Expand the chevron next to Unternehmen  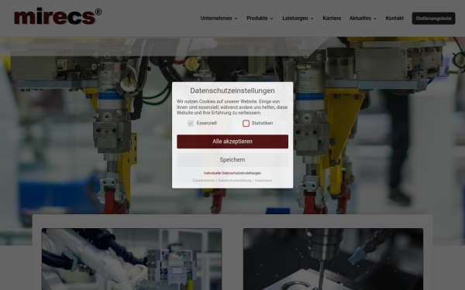(x=236, y=19)
